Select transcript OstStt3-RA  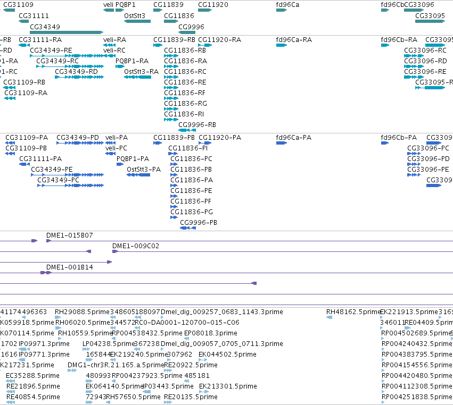coord(141,71)
